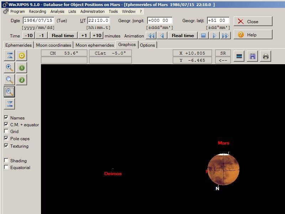The height and width of the screenshot is (214, 285).
Task: Click the Date input field
Action: point(38,20)
